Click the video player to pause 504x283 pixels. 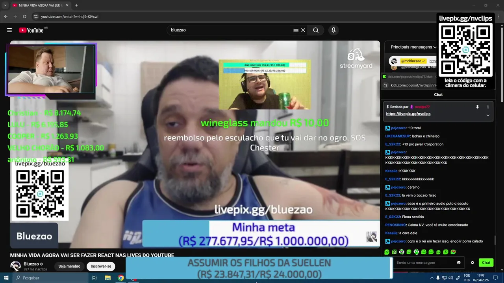click(195, 144)
